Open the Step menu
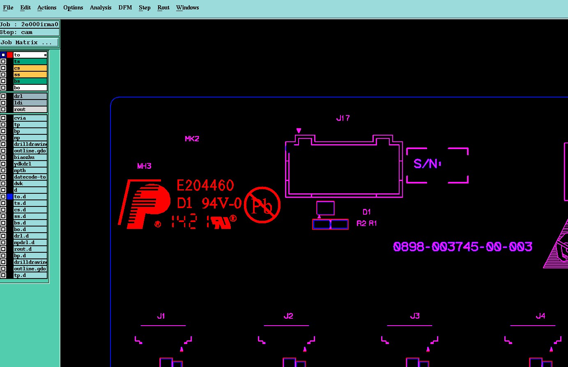 coord(145,7)
